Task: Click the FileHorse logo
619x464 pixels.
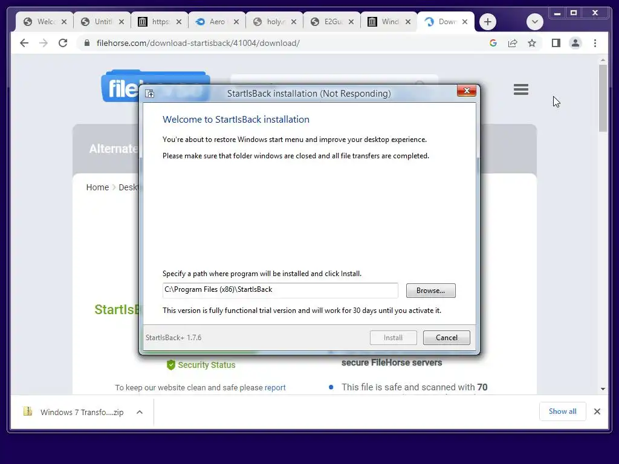Action: point(122,87)
